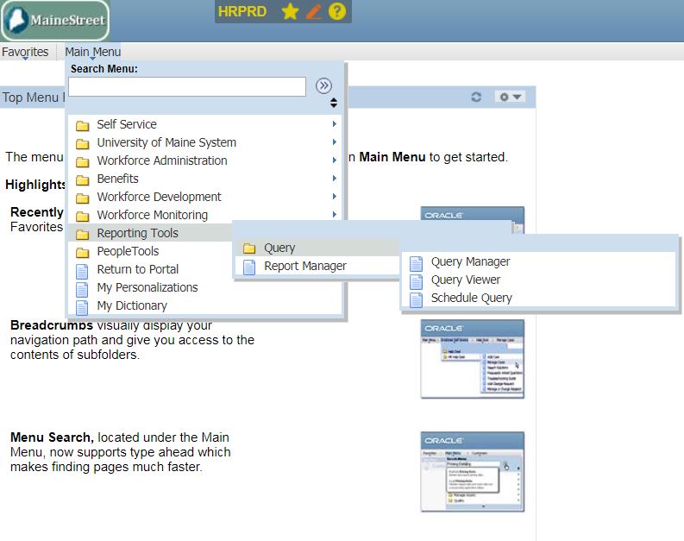
Task: Toggle the menu sort order arrows
Action: (334, 103)
